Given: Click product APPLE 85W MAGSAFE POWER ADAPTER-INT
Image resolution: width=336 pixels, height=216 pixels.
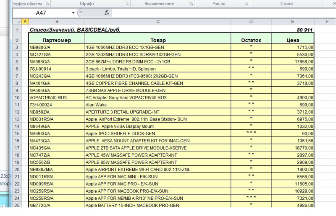Looking at the screenshot, I should (158, 162).
